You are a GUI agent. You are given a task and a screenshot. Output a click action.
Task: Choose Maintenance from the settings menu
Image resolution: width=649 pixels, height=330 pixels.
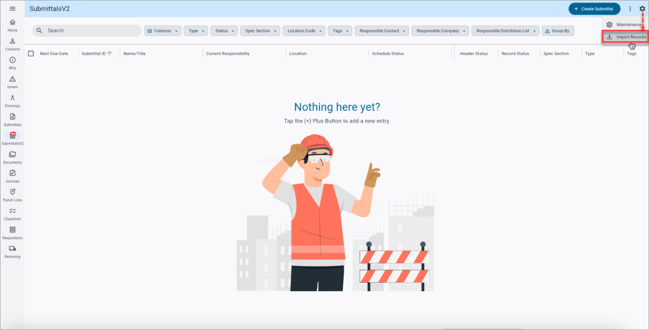pyautogui.click(x=625, y=24)
